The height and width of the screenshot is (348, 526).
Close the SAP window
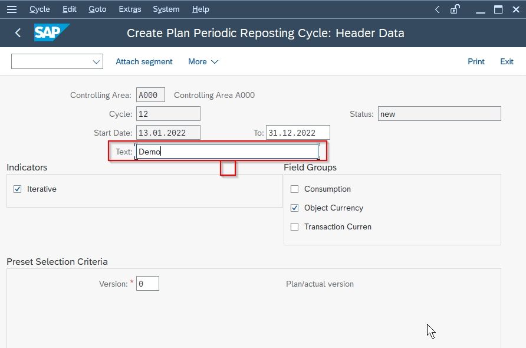click(516, 9)
